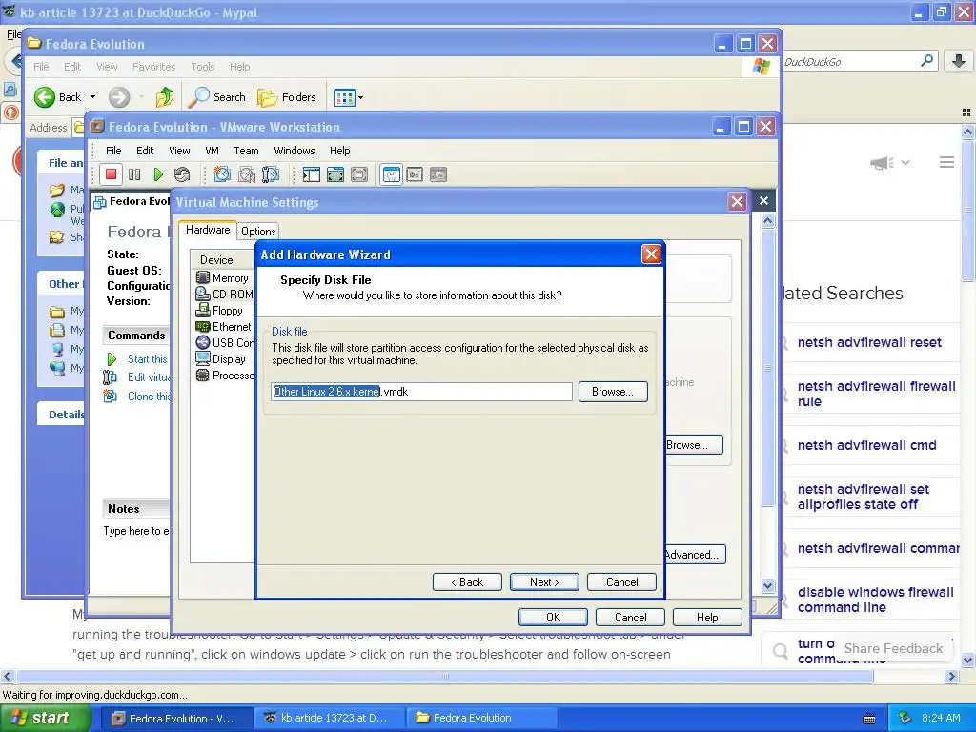Click the VMware summary scrollbar down arrow
Viewport: 976px width, 732px height.
point(767,585)
